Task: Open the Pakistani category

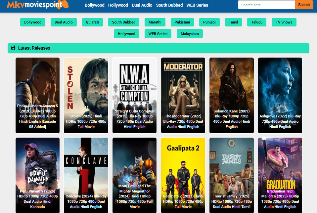Action: pyautogui.click(x=182, y=22)
